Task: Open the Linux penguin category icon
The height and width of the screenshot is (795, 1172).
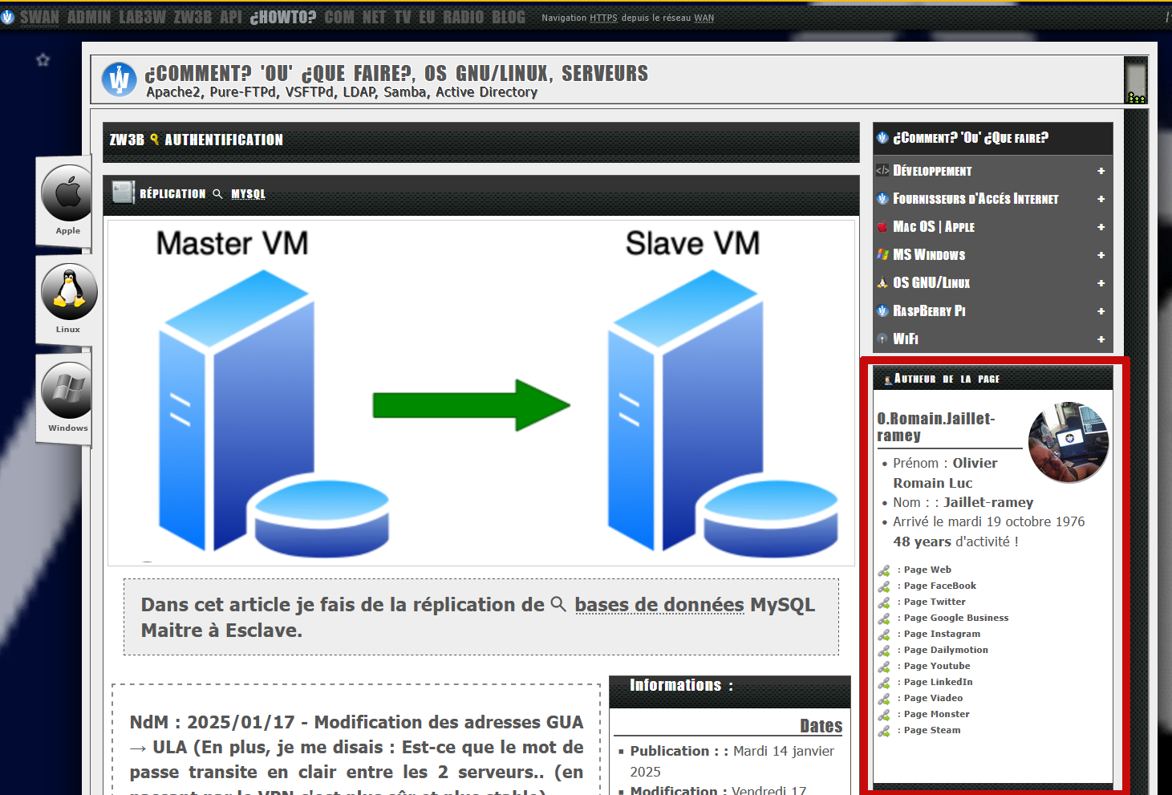Action: click(x=69, y=291)
